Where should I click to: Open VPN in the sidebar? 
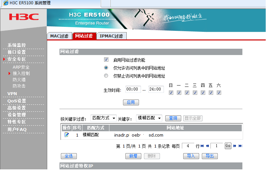(x=12, y=94)
